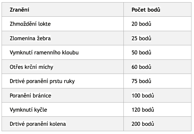Click the '50 bodů' value
Image resolution: width=194 pixels, height=134 pixels.
(141, 53)
